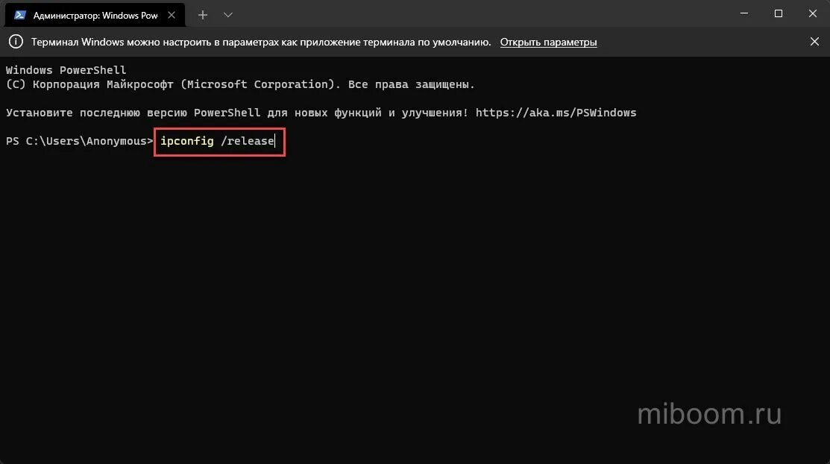Dismiss the default terminal notification bar
830x464 pixels.
[x=814, y=41]
